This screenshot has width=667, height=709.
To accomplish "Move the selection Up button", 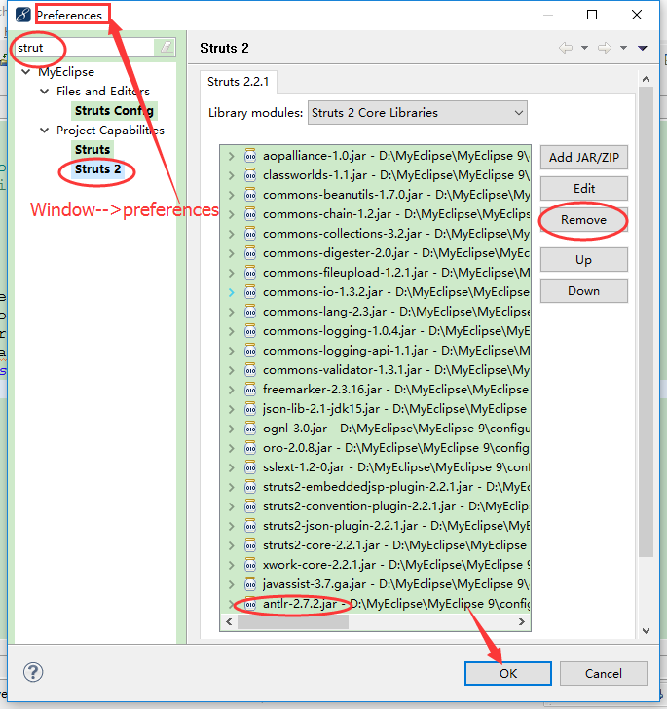I will point(584,259).
